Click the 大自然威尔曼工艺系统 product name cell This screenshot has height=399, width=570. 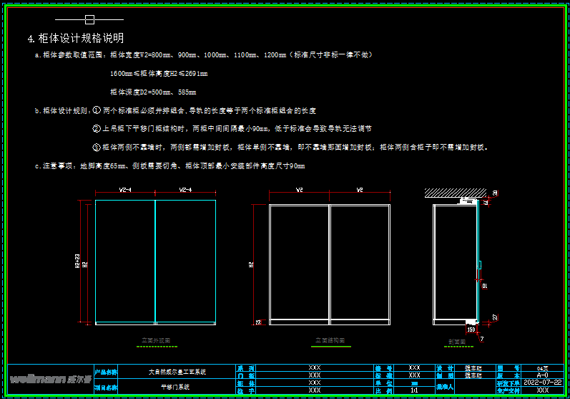pos(177,372)
